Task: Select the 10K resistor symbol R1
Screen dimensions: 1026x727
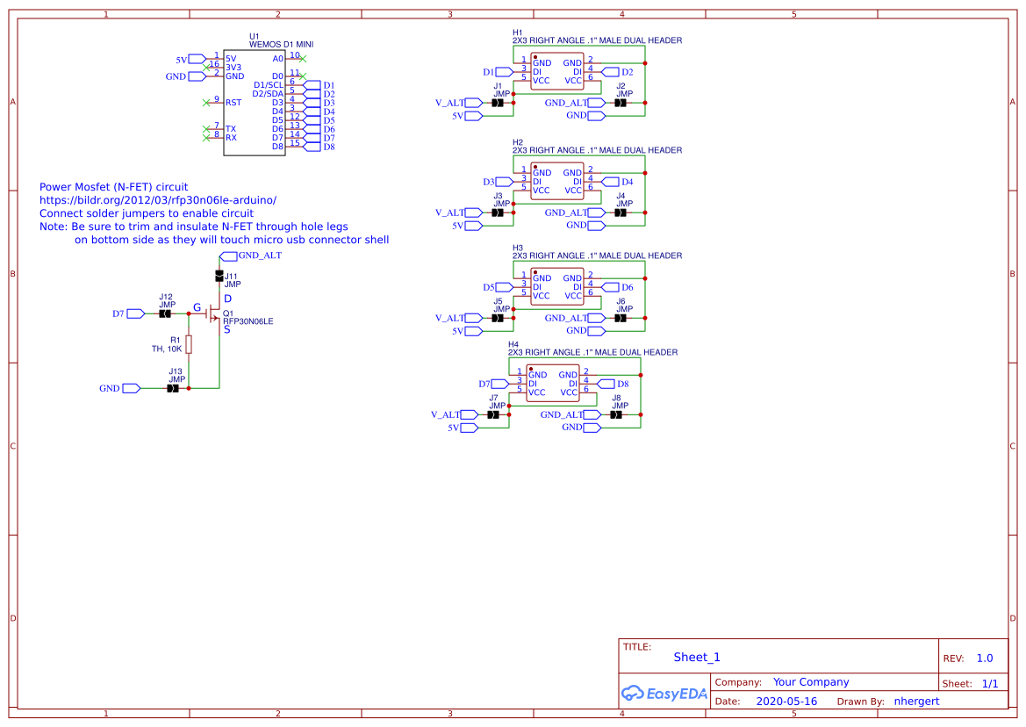Action: point(189,344)
